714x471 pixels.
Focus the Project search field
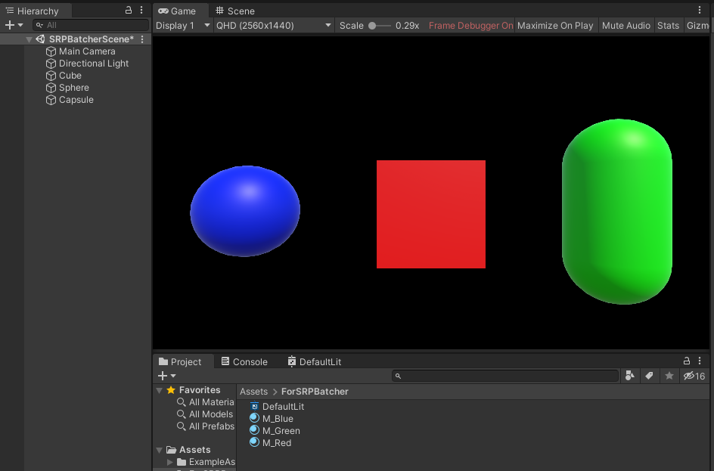pyautogui.click(x=505, y=376)
